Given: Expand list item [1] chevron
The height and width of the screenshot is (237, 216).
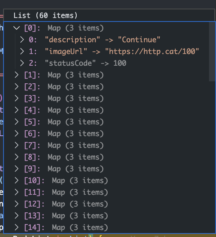Looking at the screenshot, I should coord(16,75).
